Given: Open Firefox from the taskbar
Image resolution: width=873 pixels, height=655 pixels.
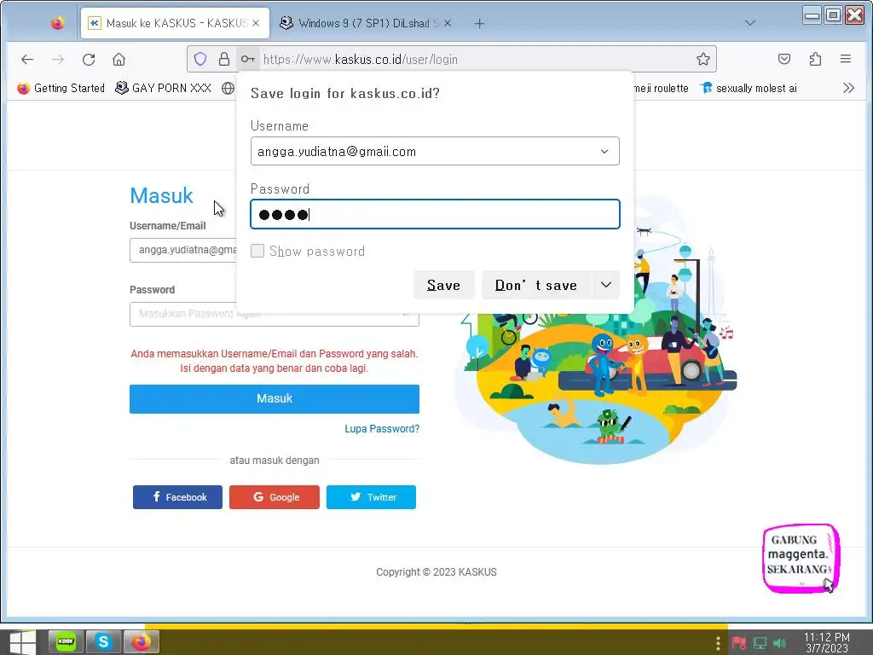Looking at the screenshot, I should coord(141,641).
